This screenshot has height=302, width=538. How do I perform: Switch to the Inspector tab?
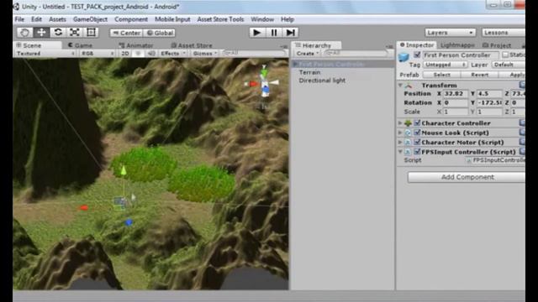pyautogui.click(x=417, y=45)
